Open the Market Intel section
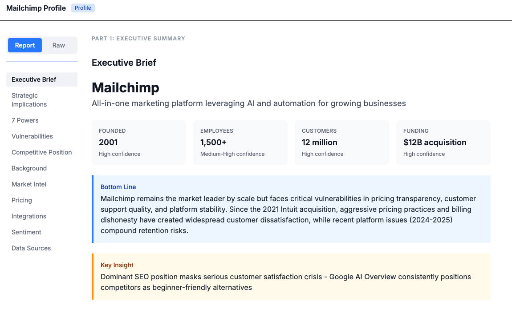The image size is (512, 309). (x=29, y=184)
